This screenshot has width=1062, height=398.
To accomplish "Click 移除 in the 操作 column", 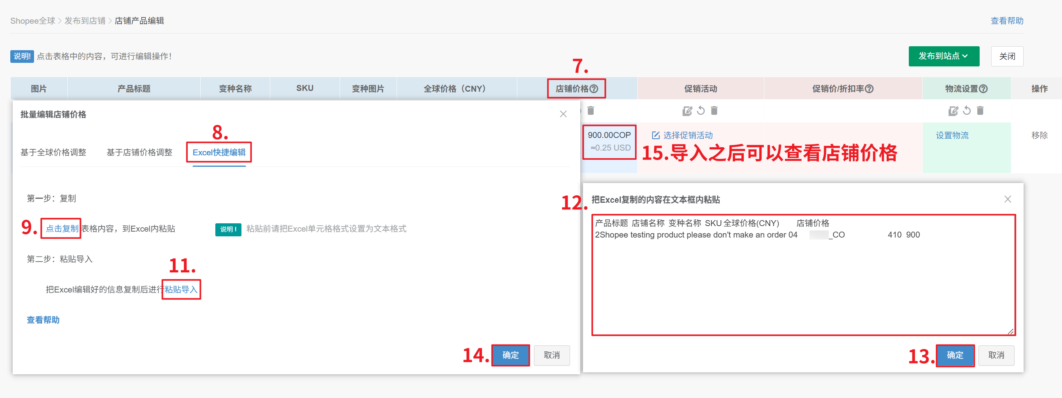I will point(1039,135).
